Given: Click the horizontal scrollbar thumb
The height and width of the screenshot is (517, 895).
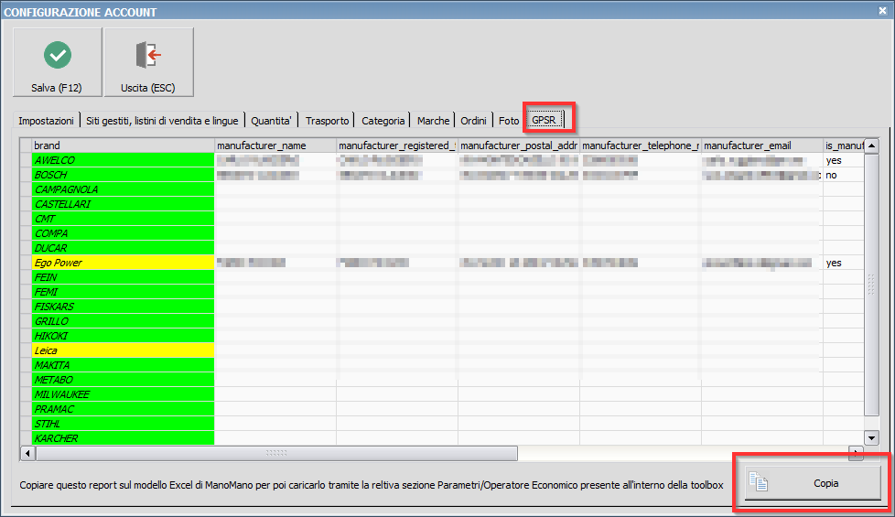Looking at the screenshot, I should coord(276,453).
